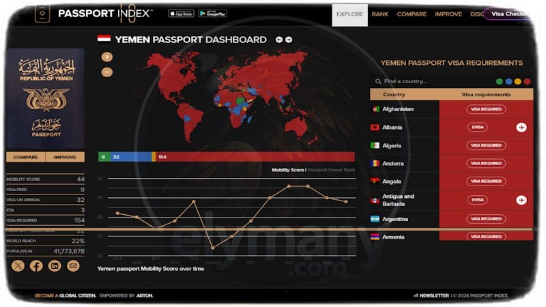
Task: Share the dashboard via email icon
Action: point(73,266)
